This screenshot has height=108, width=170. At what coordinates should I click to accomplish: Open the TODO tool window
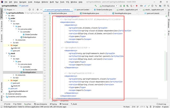[17, 104]
